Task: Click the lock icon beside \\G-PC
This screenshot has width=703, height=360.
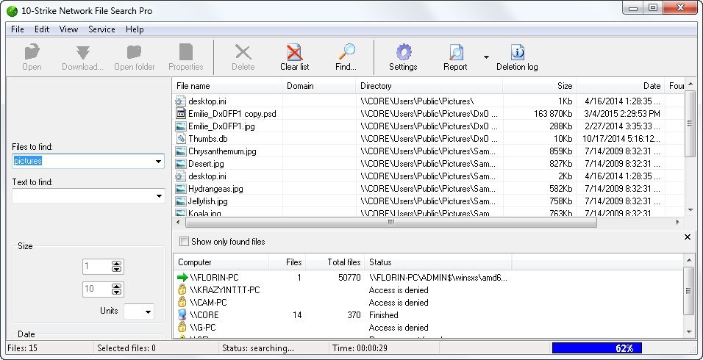Action: point(182,328)
